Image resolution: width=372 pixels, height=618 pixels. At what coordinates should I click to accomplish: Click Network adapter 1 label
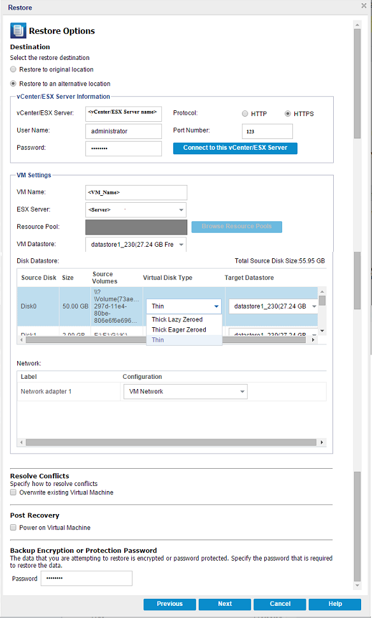pos(46,392)
